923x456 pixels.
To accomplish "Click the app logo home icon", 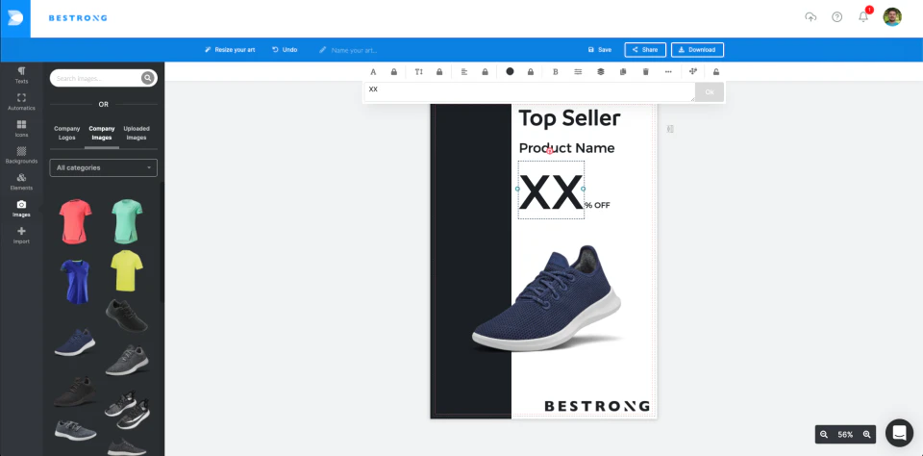I will click(15, 19).
